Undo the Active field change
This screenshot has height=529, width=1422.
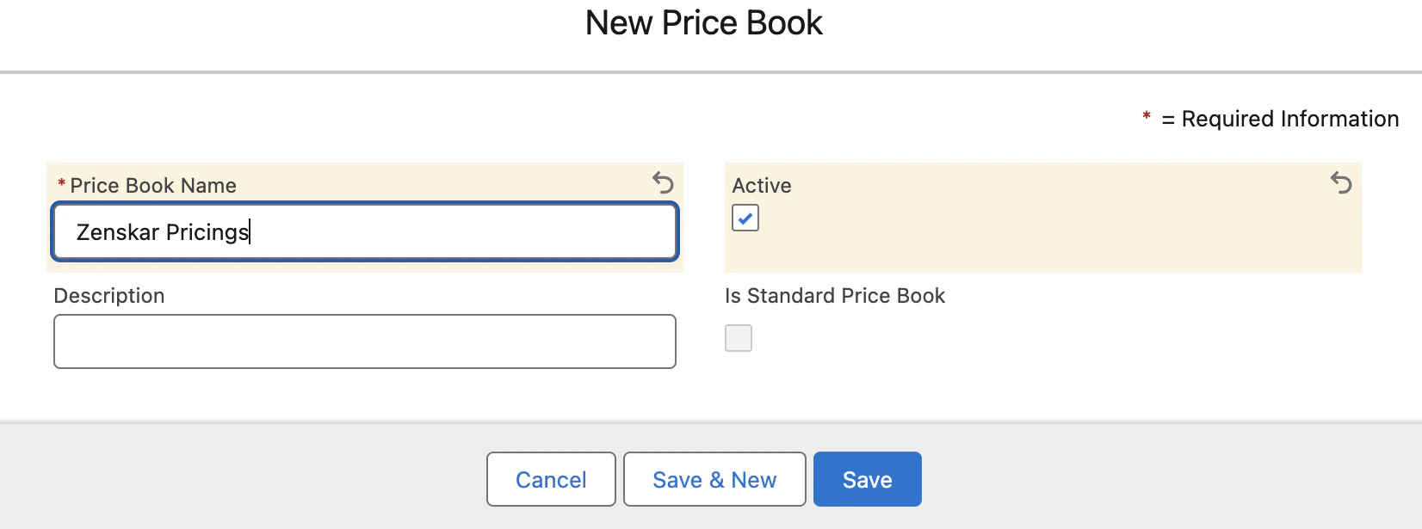1341,182
